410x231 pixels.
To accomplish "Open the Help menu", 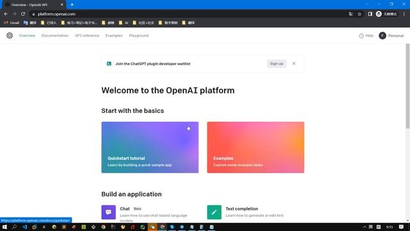I will coord(366,36).
